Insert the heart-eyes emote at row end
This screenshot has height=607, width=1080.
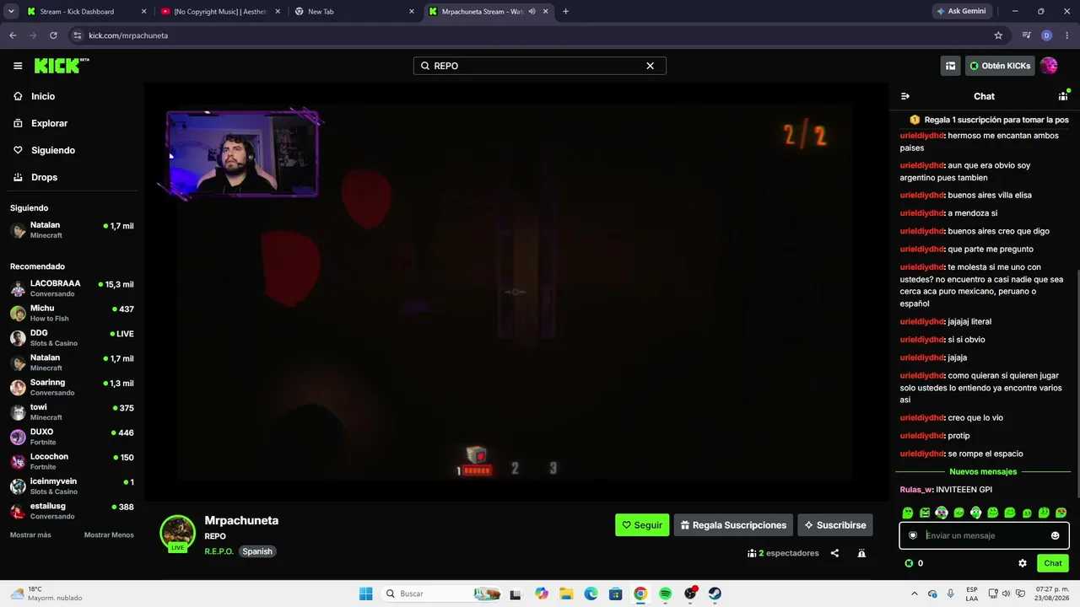click(1061, 513)
